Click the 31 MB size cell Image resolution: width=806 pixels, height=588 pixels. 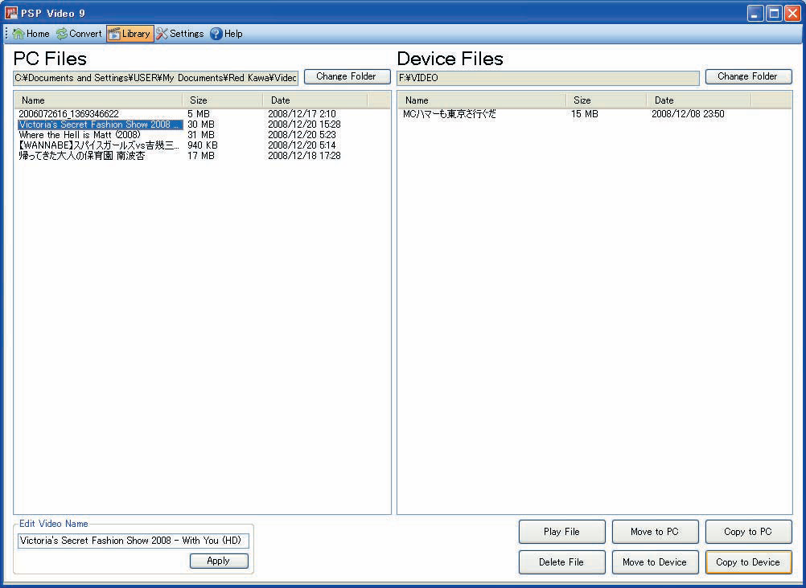click(201, 134)
